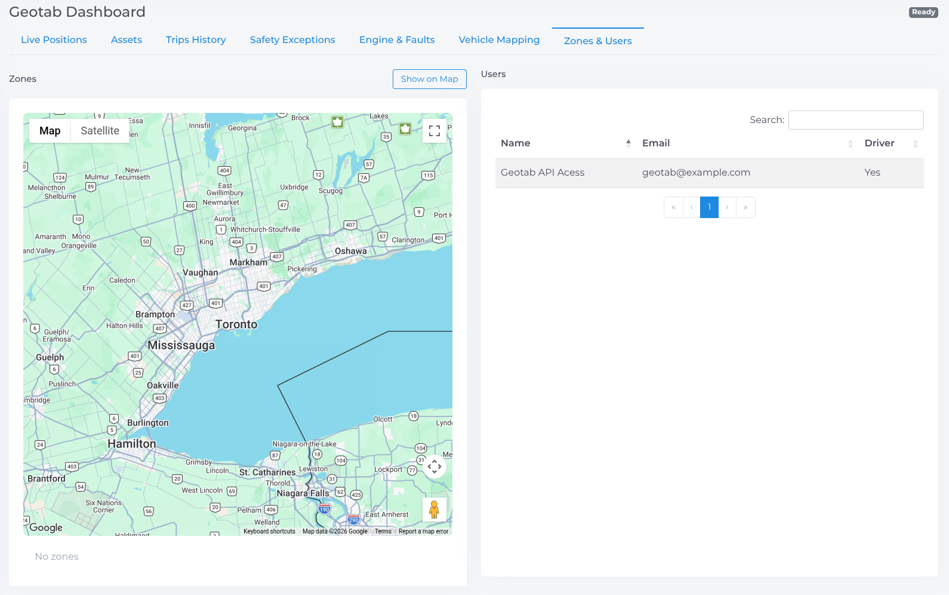Go to next users page
Screen dimensions: 949x595
pos(727,207)
